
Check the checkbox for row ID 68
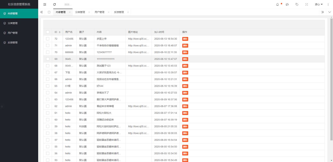(48, 66)
